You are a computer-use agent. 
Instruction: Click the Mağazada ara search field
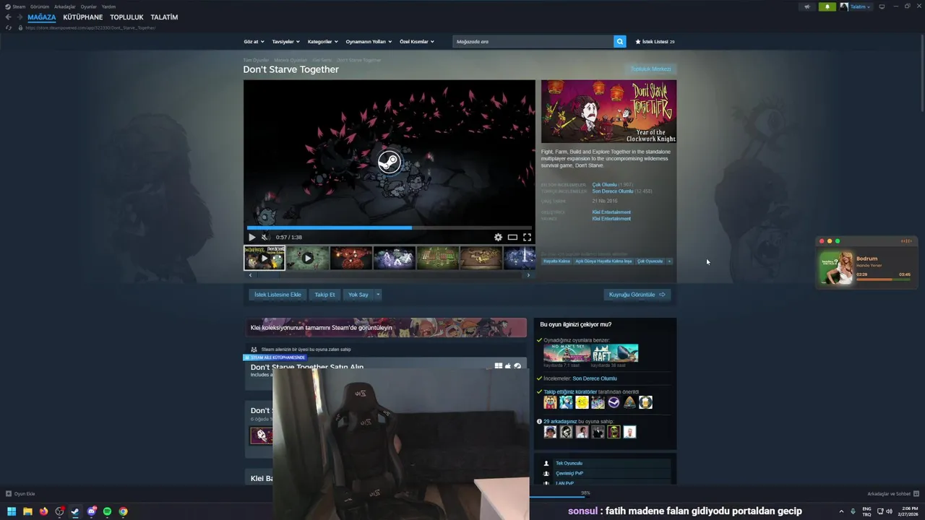533,42
